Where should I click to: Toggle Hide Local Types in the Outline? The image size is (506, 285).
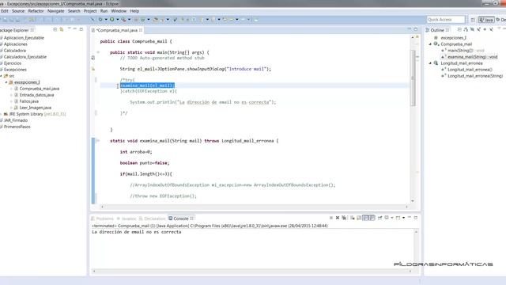point(491,29)
